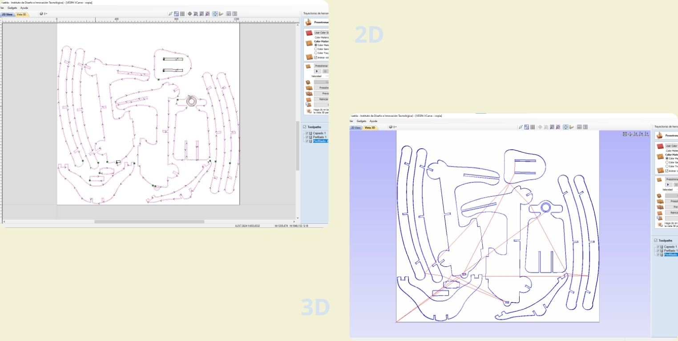Click Reiniciar button in 2D window panel

coord(322,99)
